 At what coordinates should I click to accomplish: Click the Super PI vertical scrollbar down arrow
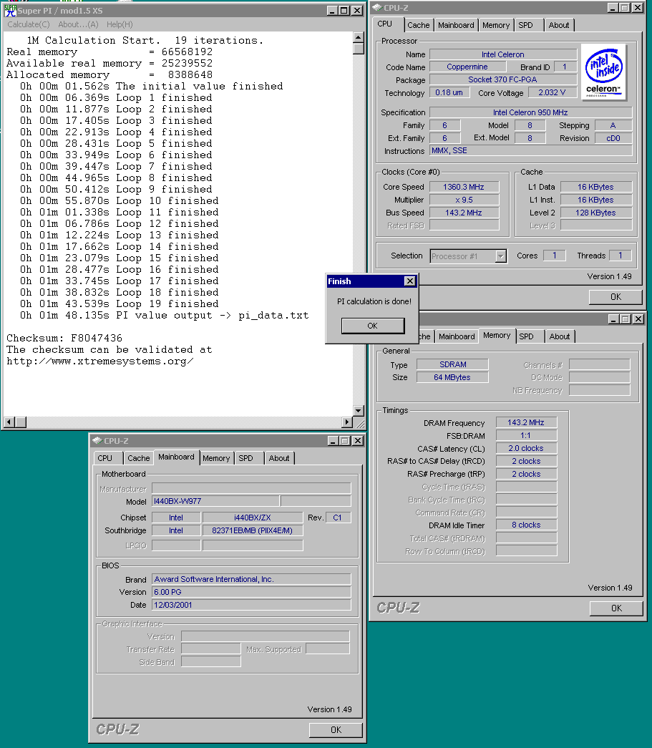coord(359,410)
